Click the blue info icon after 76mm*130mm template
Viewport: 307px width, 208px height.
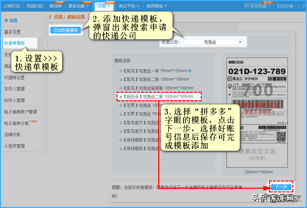[190, 70]
